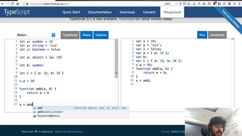This screenshot has width=242, height=136.
Task: Reset the 133% zoom level badge
Action: pyautogui.click(x=167, y=4)
